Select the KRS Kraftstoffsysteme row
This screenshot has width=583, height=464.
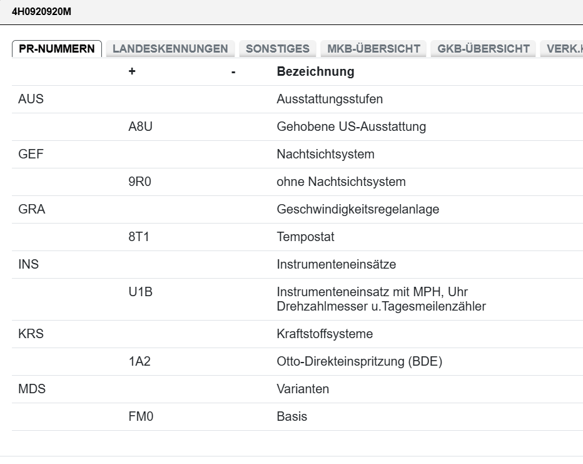click(x=31, y=334)
